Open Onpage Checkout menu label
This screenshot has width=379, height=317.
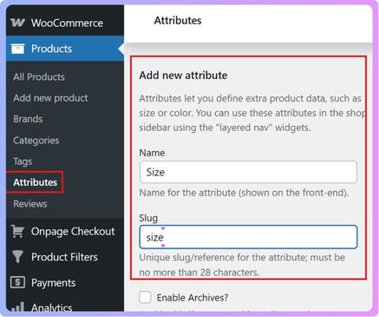[x=73, y=231]
